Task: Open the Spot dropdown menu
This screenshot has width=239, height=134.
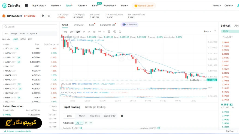Action: coord(69,5)
